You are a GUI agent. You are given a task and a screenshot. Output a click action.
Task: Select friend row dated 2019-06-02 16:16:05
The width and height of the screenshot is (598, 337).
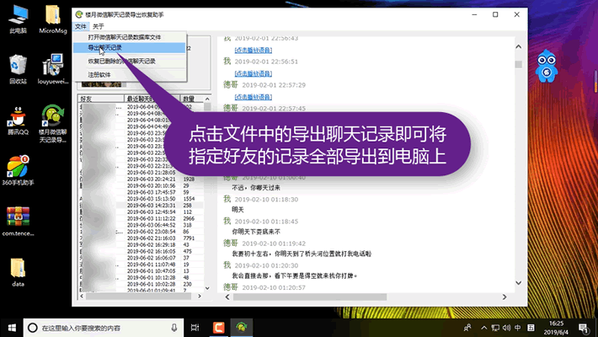tap(141, 252)
